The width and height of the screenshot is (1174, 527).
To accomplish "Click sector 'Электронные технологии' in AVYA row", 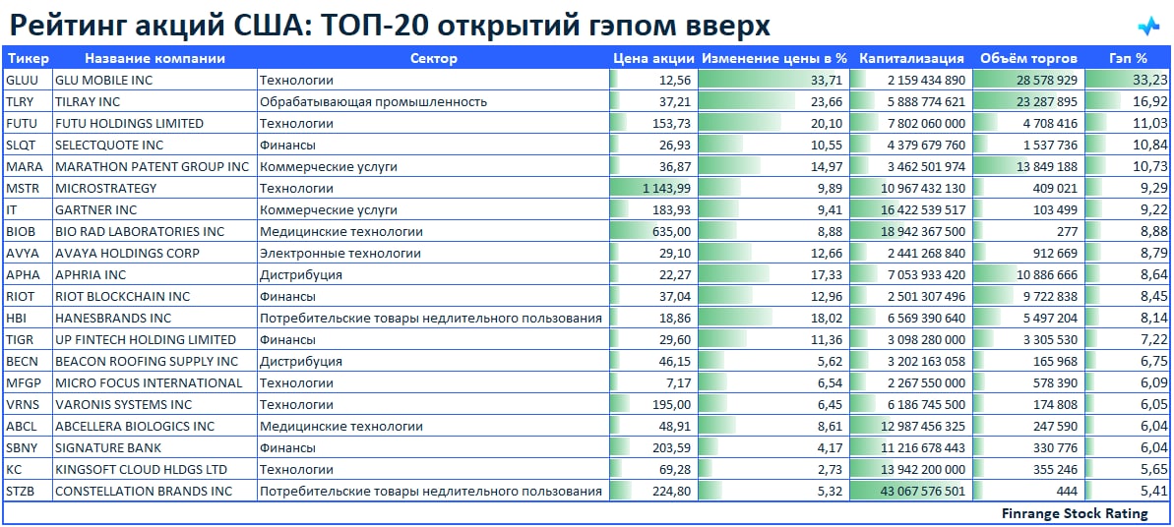I will tap(340, 254).
